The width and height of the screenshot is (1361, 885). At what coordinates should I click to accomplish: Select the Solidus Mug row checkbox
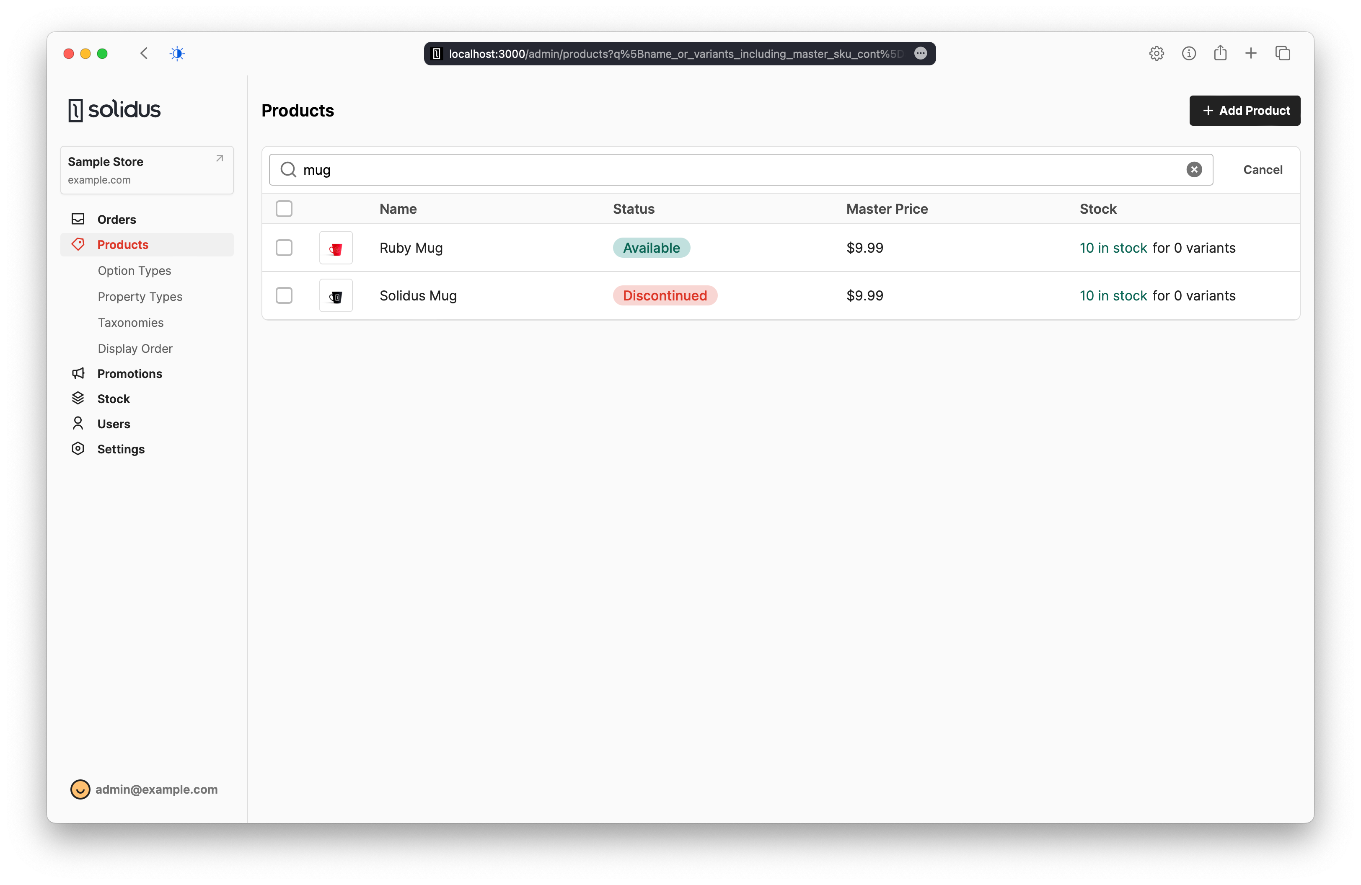point(284,295)
